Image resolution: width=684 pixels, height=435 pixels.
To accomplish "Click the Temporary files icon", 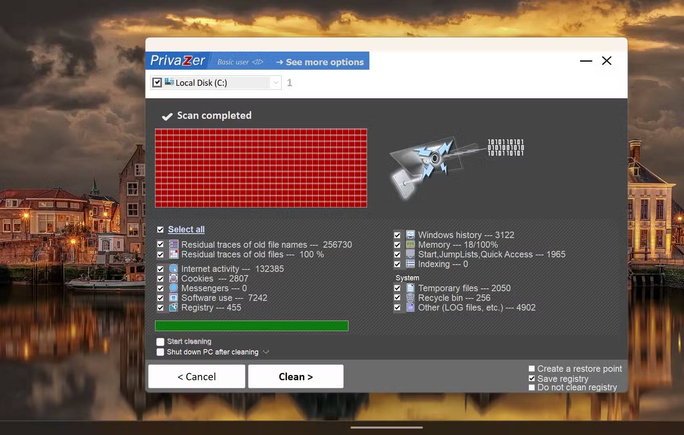I will click(410, 288).
